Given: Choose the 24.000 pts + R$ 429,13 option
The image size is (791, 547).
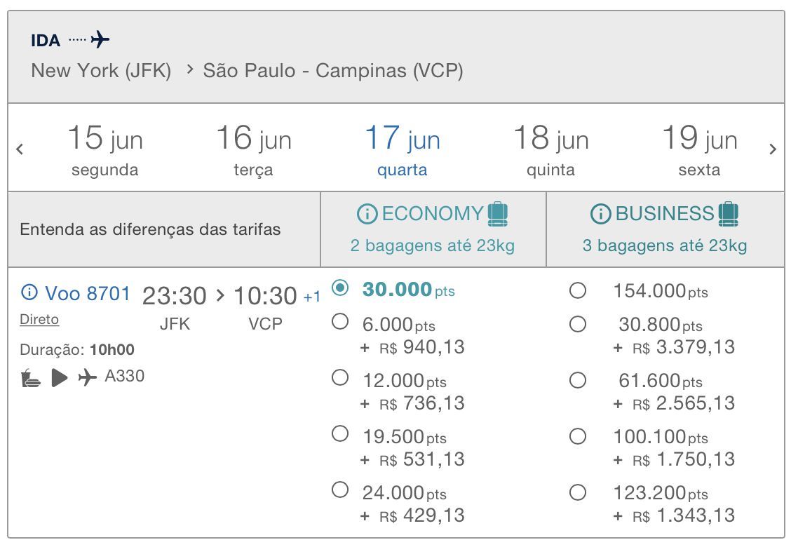Looking at the screenshot, I should point(340,490).
